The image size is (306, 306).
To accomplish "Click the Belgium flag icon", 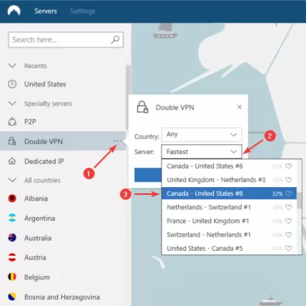I will (12, 277).
